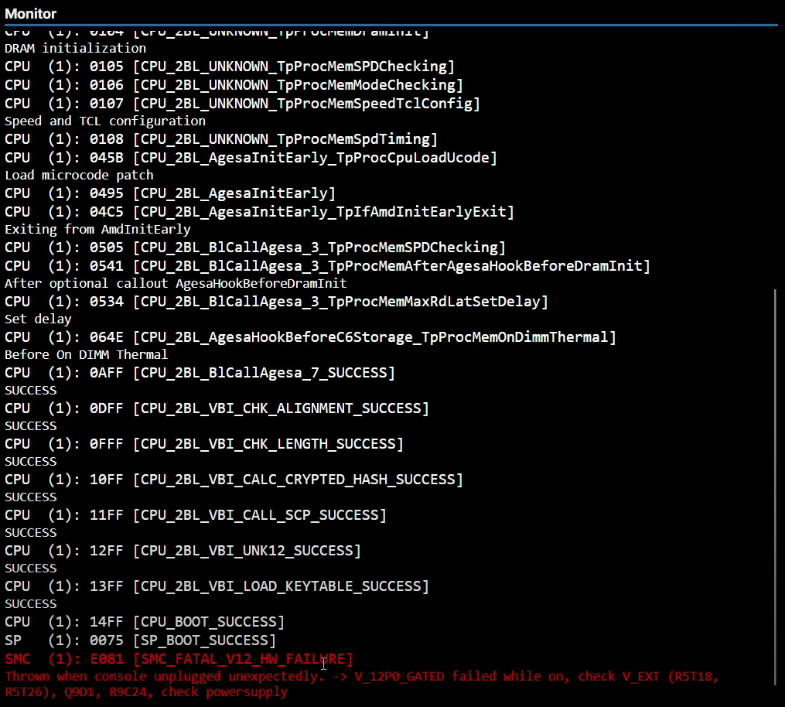Click the vertical scrollbar in the log panel
Image resolution: width=785 pixels, height=707 pixels.
(x=775, y=486)
